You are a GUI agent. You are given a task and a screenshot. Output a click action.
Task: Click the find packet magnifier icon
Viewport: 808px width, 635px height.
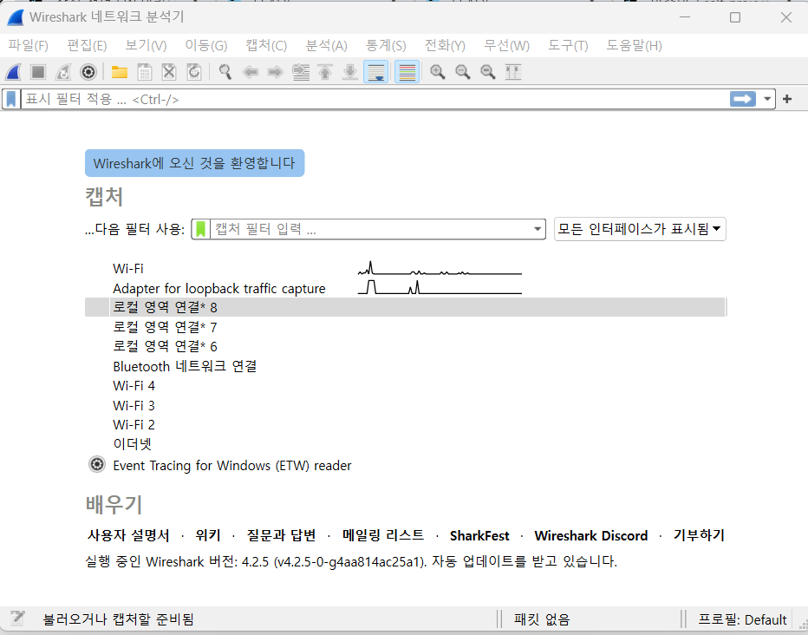click(225, 72)
